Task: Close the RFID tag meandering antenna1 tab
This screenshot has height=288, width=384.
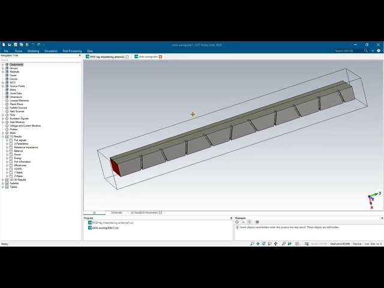Action: pos(127,57)
